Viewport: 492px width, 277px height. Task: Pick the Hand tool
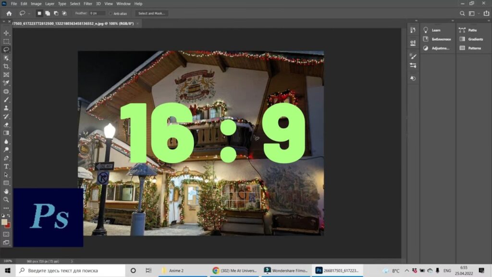tap(6, 191)
